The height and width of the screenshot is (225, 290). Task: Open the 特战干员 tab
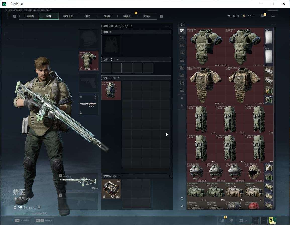click(x=68, y=16)
